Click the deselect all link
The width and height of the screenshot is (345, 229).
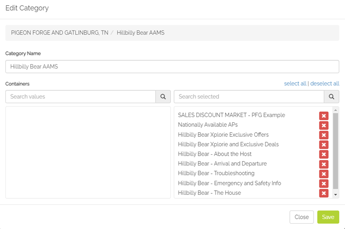coord(325,84)
